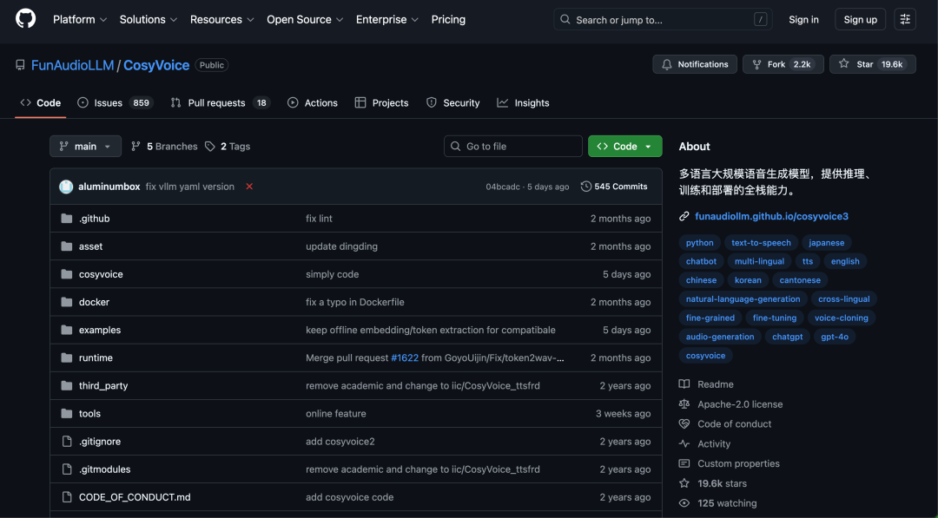Expand the Enterprise menu
The height and width of the screenshot is (518, 938).
387,20
